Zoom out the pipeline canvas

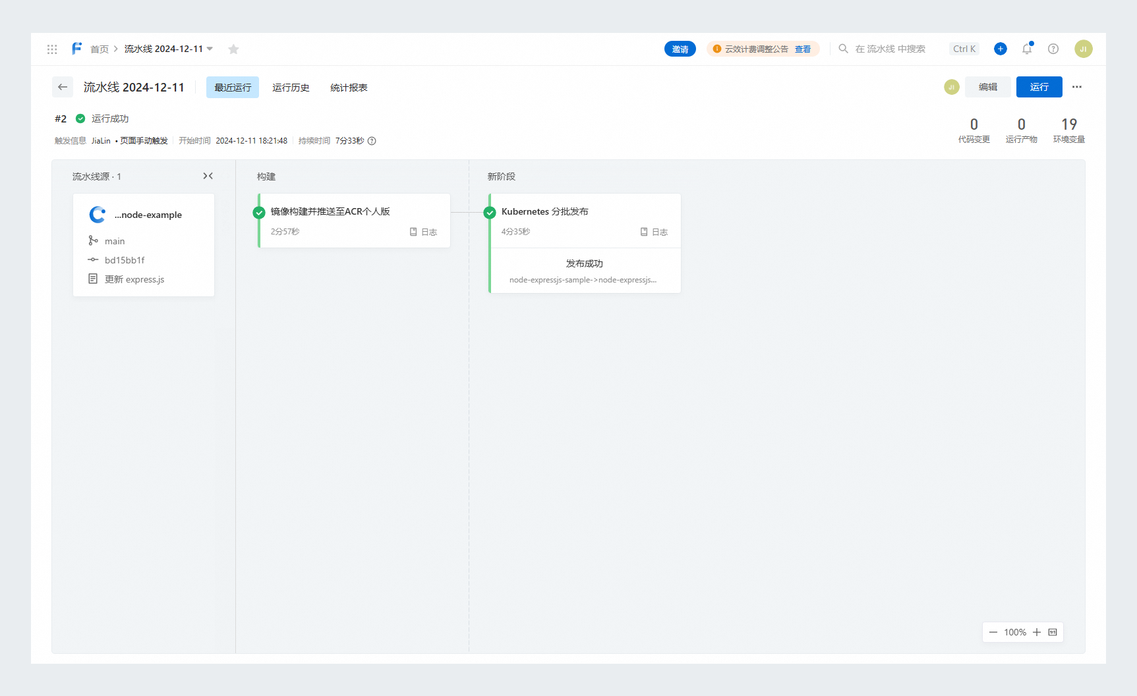click(993, 632)
